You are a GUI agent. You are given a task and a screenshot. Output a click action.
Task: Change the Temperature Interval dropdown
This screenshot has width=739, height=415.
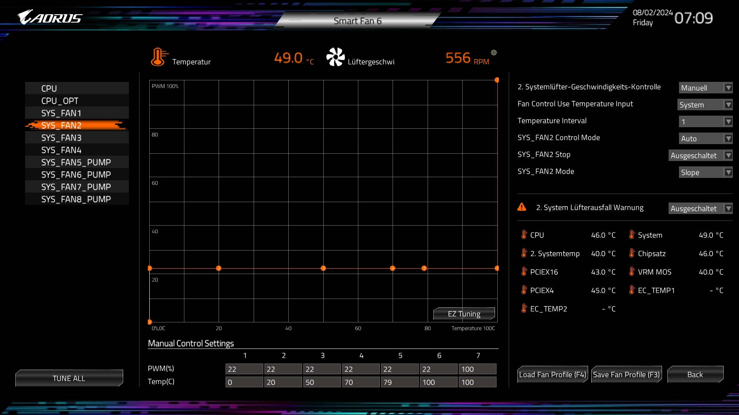point(705,122)
